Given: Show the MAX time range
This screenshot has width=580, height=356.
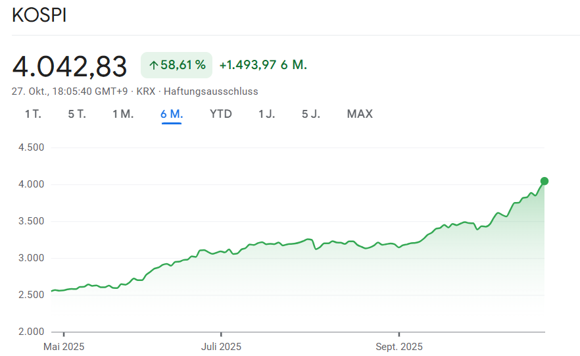Looking at the screenshot, I should coord(360,114).
